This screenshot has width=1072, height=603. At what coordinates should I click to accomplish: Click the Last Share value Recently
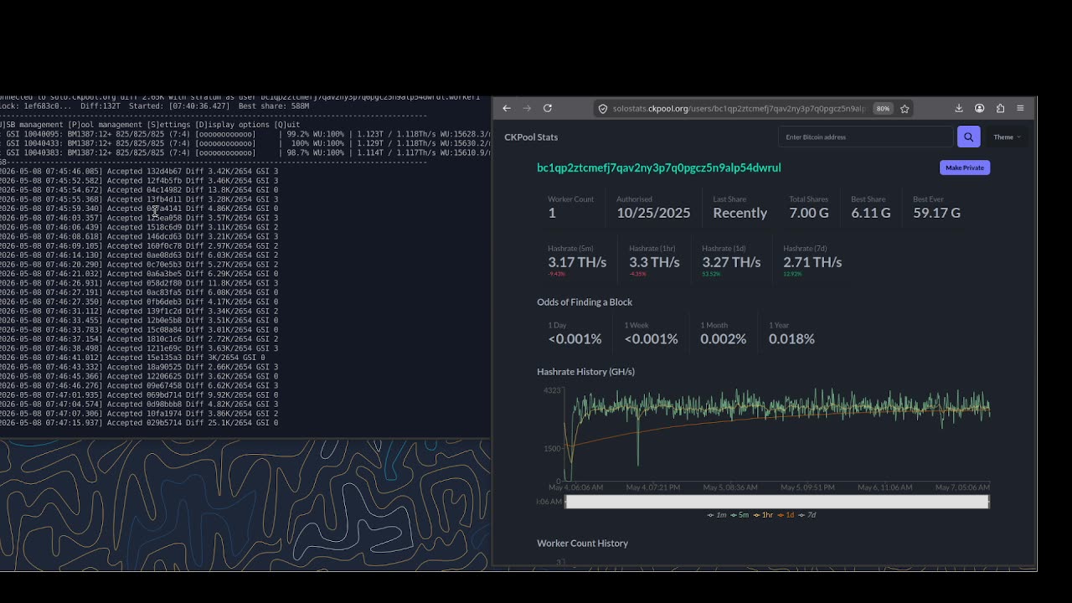pyautogui.click(x=740, y=213)
